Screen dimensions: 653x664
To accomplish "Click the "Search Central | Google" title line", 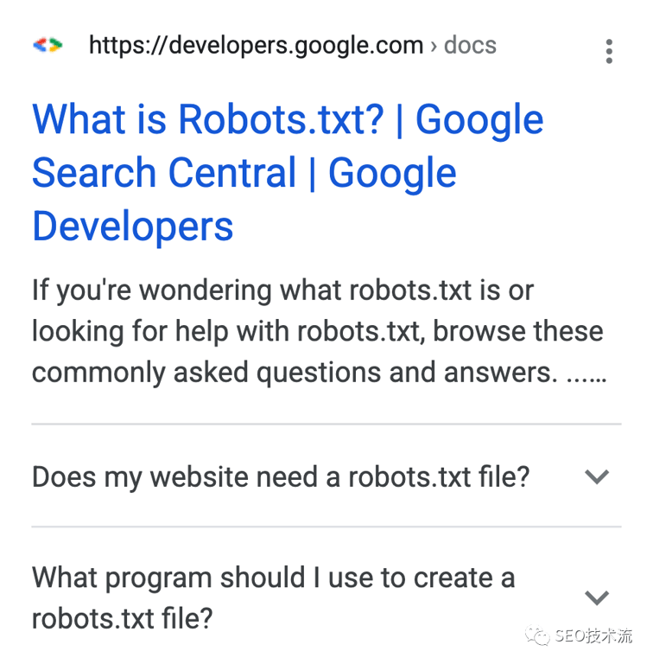I will (244, 173).
